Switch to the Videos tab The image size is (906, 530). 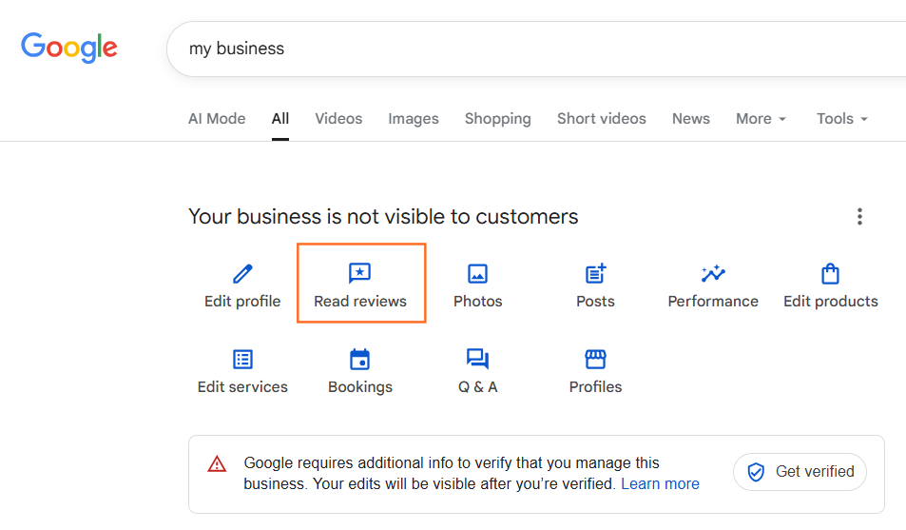pos(338,119)
